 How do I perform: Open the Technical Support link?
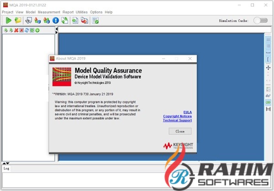click(x=177, y=120)
